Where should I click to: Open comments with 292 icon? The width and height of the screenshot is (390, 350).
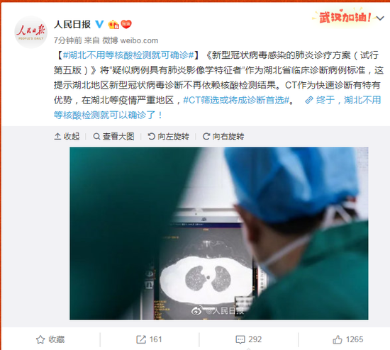248,339
